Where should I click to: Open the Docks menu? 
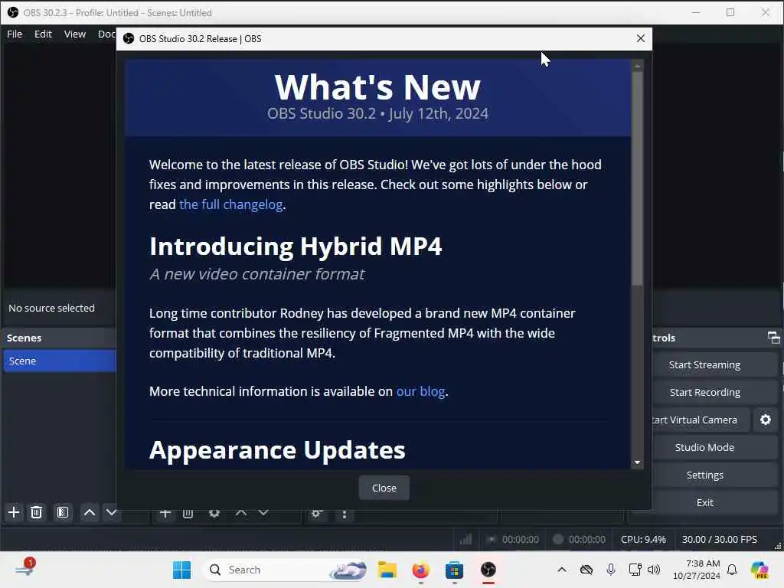(106, 34)
